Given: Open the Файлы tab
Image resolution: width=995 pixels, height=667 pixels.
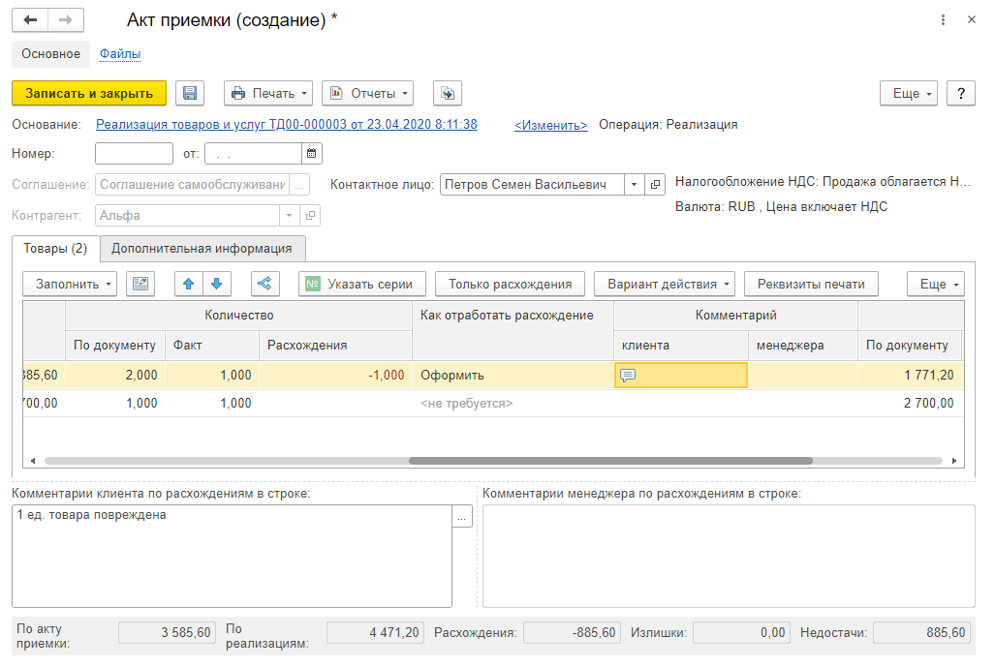Looking at the screenshot, I should click(120, 54).
